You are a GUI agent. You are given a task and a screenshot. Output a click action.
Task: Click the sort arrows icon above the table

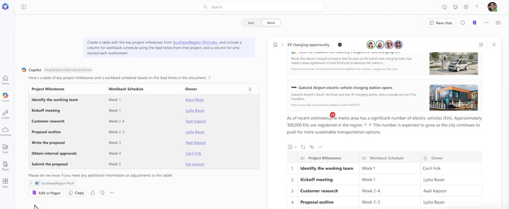tap(303, 147)
